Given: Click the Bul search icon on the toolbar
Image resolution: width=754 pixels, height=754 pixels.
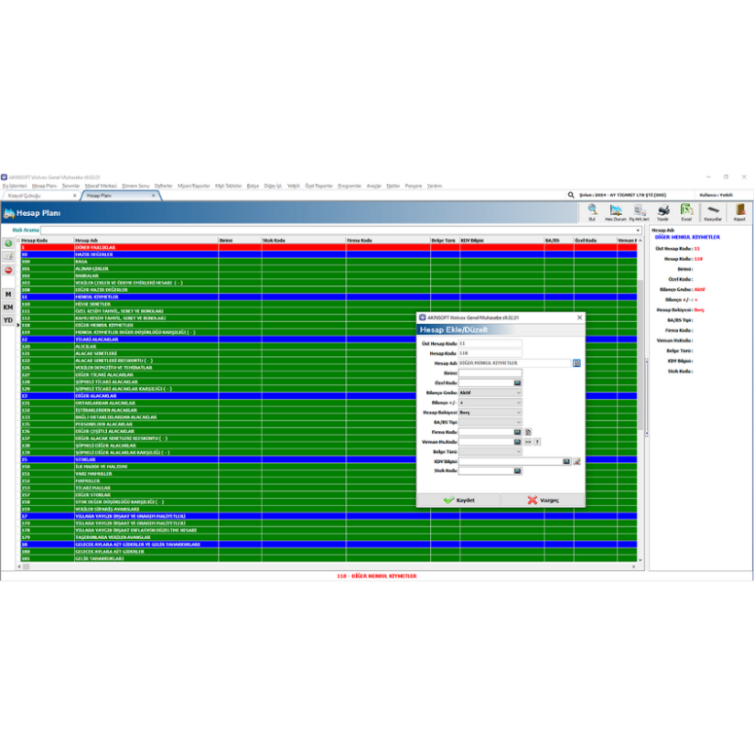Looking at the screenshot, I should point(592,210).
